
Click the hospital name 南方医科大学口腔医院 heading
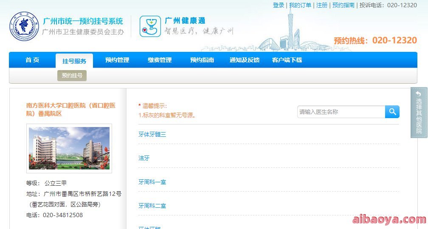[70, 109]
